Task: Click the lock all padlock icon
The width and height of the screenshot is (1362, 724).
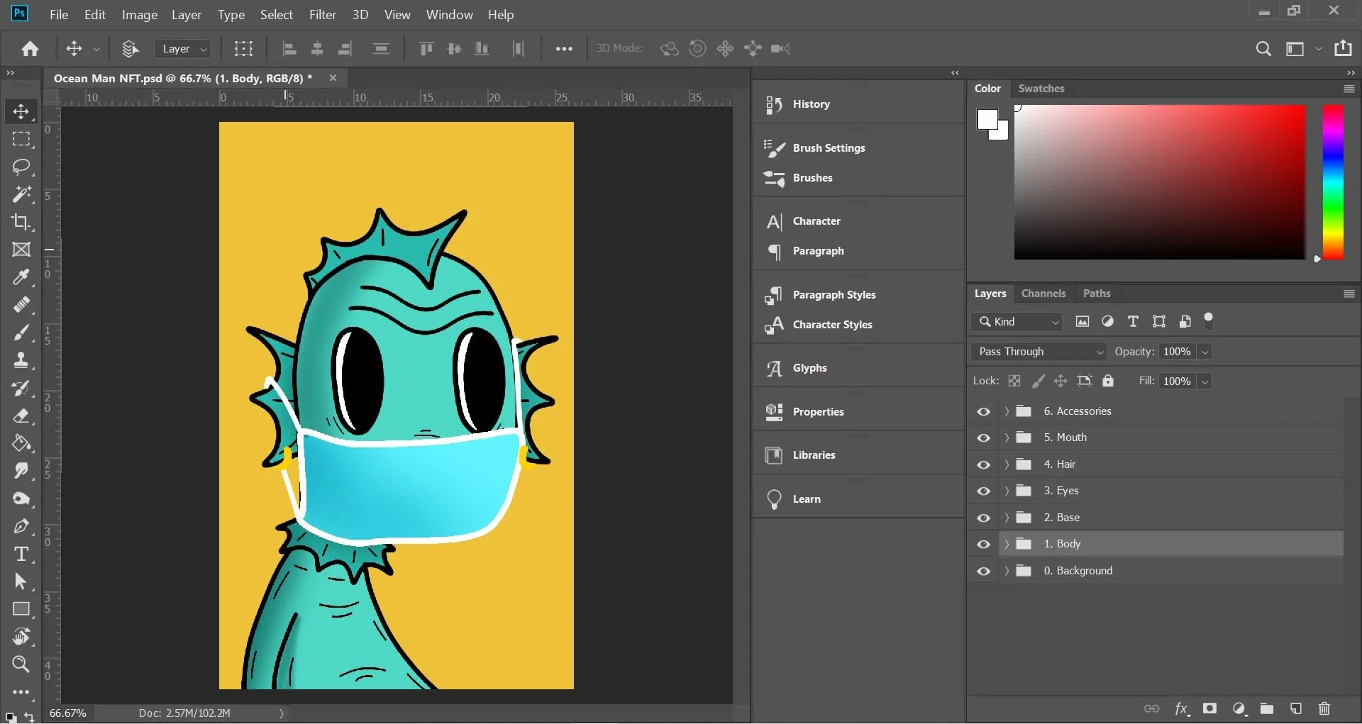Action: [1108, 381]
